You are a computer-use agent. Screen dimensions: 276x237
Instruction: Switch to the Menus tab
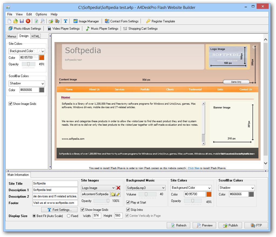point(12,36)
